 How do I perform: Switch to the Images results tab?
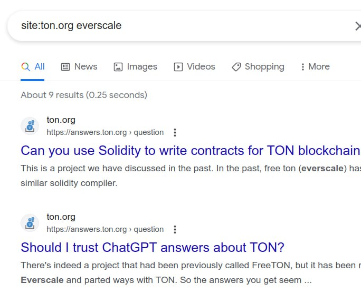pyautogui.click(x=142, y=67)
